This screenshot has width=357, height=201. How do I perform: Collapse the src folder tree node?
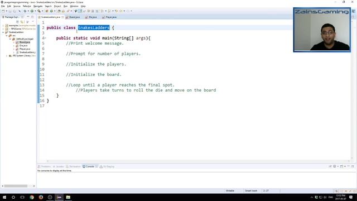pos(7,36)
